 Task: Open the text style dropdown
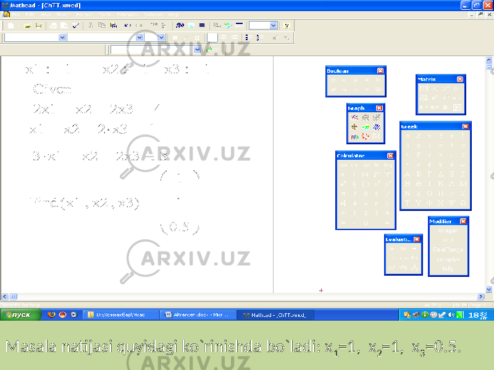(62, 38)
